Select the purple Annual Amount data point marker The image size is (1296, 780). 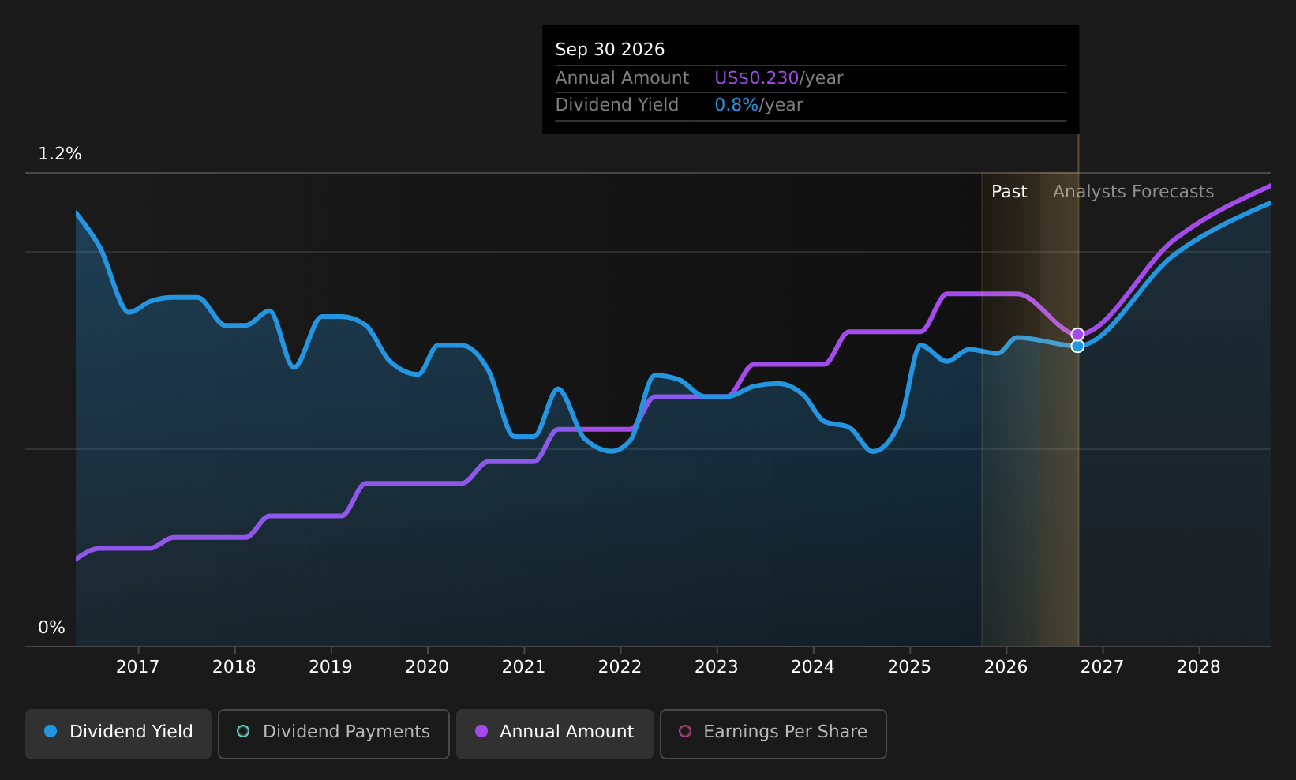[1077, 335]
